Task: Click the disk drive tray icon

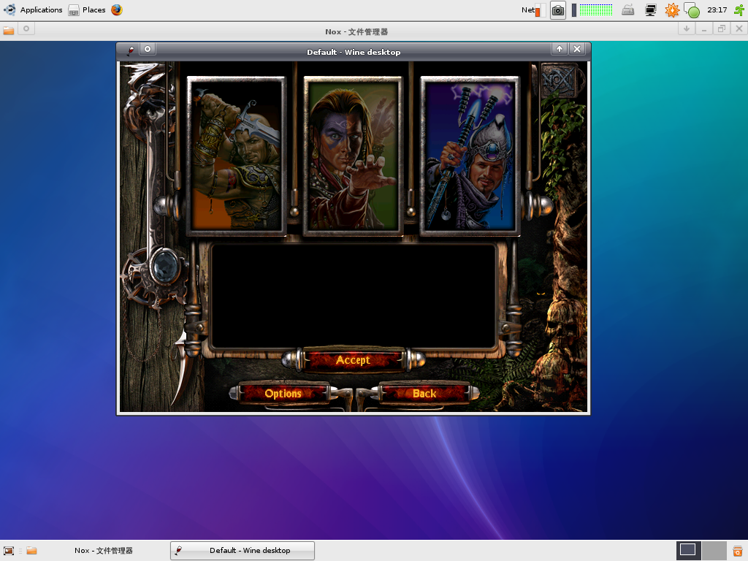Action: tap(628, 10)
